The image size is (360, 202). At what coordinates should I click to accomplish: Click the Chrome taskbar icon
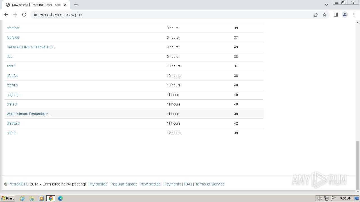pos(51,198)
